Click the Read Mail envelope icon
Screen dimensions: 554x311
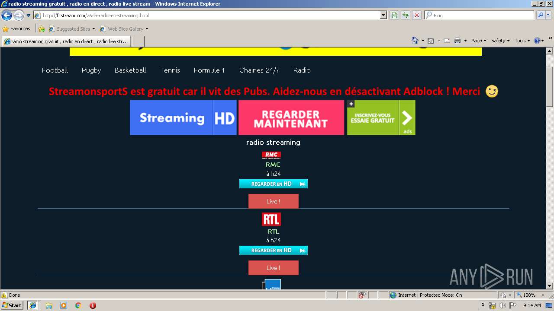click(x=447, y=41)
